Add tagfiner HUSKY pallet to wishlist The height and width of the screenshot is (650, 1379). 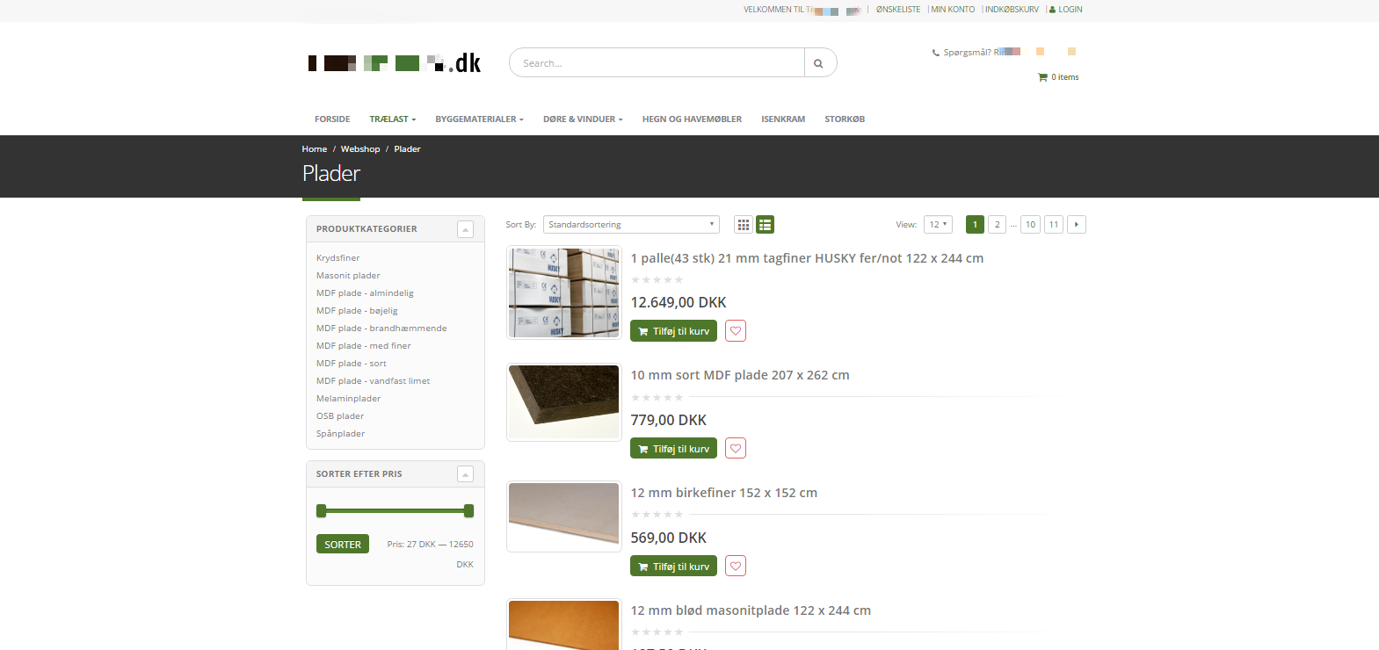[736, 331]
